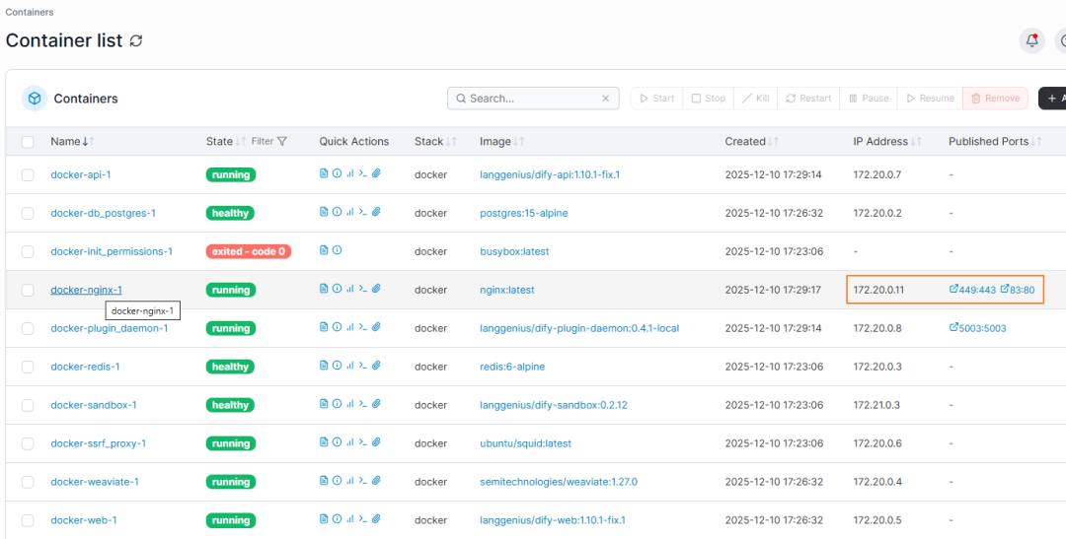Click attach icon for docker-sandbox-1

[x=376, y=405]
